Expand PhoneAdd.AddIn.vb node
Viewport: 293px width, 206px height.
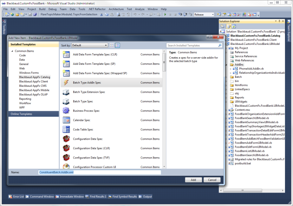click(x=230, y=69)
